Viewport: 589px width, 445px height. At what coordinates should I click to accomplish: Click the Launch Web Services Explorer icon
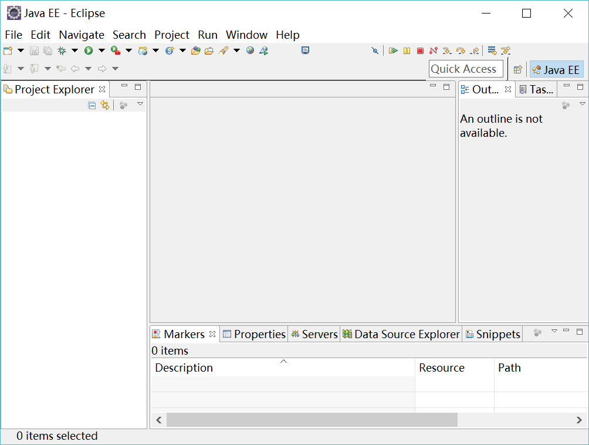click(x=263, y=50)
